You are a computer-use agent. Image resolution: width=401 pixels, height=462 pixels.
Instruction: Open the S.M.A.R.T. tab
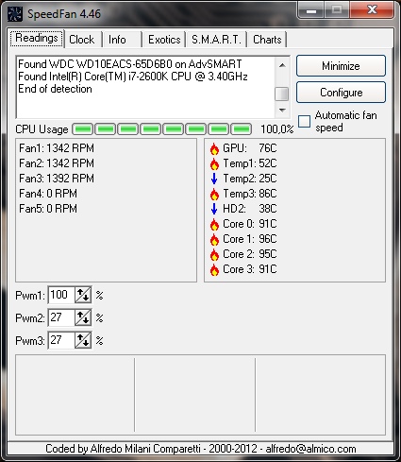[x=216, y=40]
